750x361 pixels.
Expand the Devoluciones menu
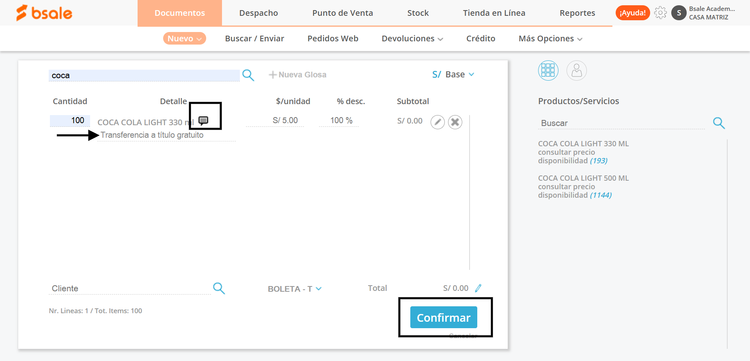[x=412, y=38]
